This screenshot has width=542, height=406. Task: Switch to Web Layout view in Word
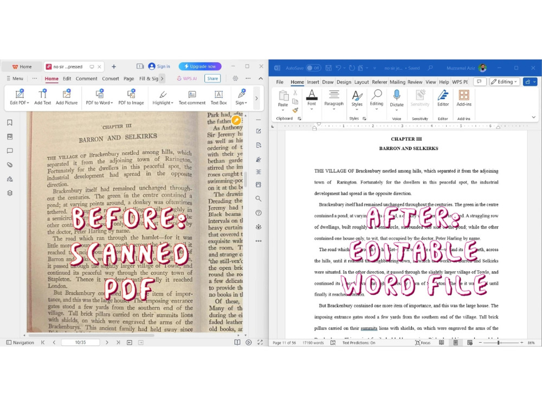click(x=470, y=343)
